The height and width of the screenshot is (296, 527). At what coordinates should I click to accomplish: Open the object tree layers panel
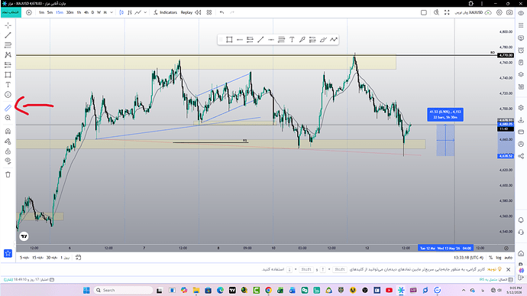[521, 74]
